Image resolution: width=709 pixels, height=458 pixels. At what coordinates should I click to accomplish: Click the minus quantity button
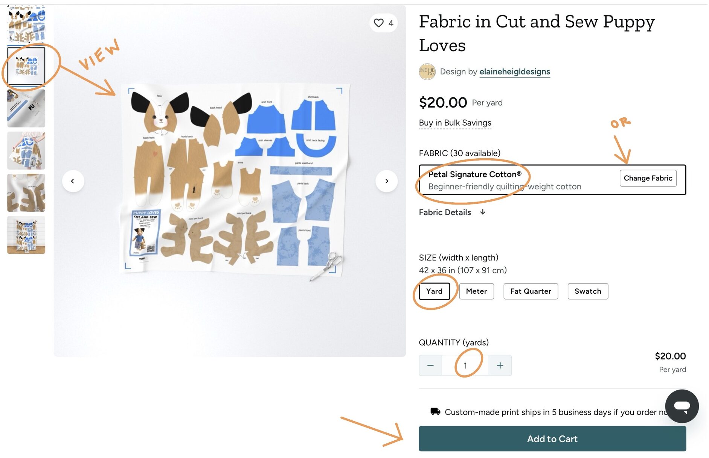tap(430, 365)
